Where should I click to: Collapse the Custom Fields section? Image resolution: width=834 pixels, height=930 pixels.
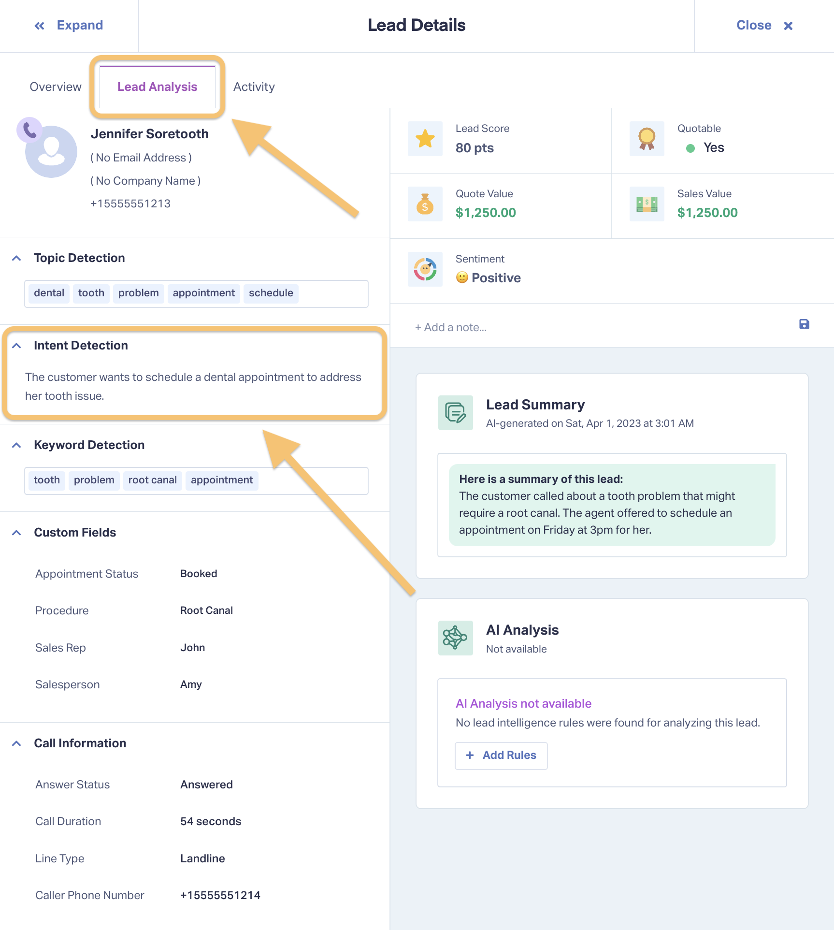(x=16, y=533)
